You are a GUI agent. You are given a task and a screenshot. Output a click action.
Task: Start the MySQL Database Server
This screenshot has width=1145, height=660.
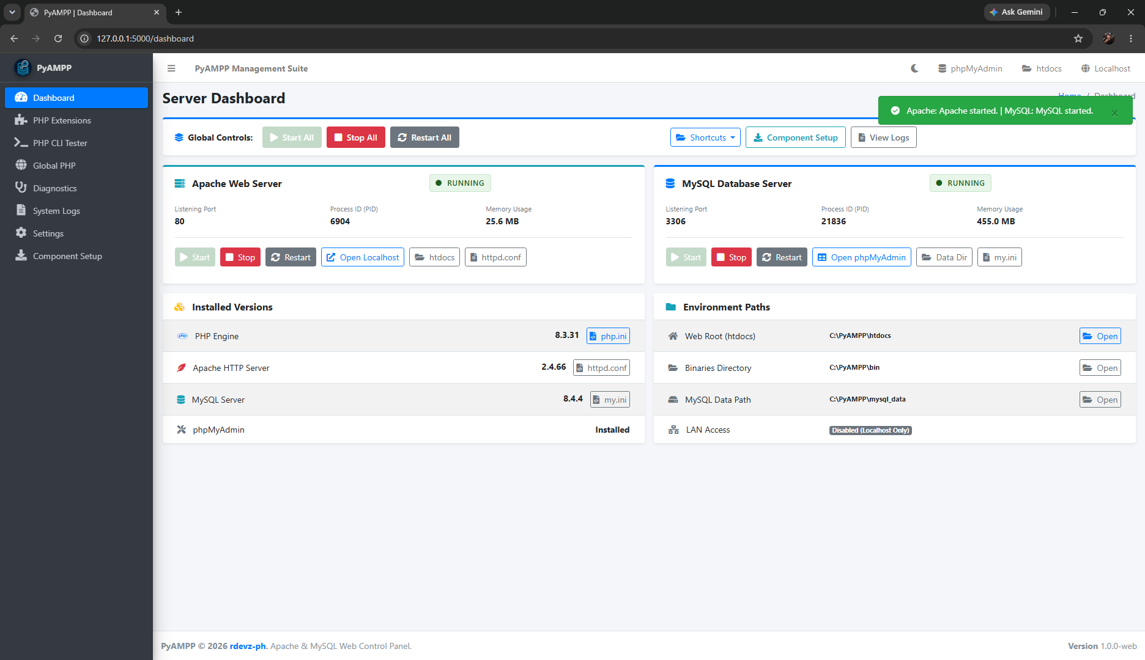pos(686,257)
